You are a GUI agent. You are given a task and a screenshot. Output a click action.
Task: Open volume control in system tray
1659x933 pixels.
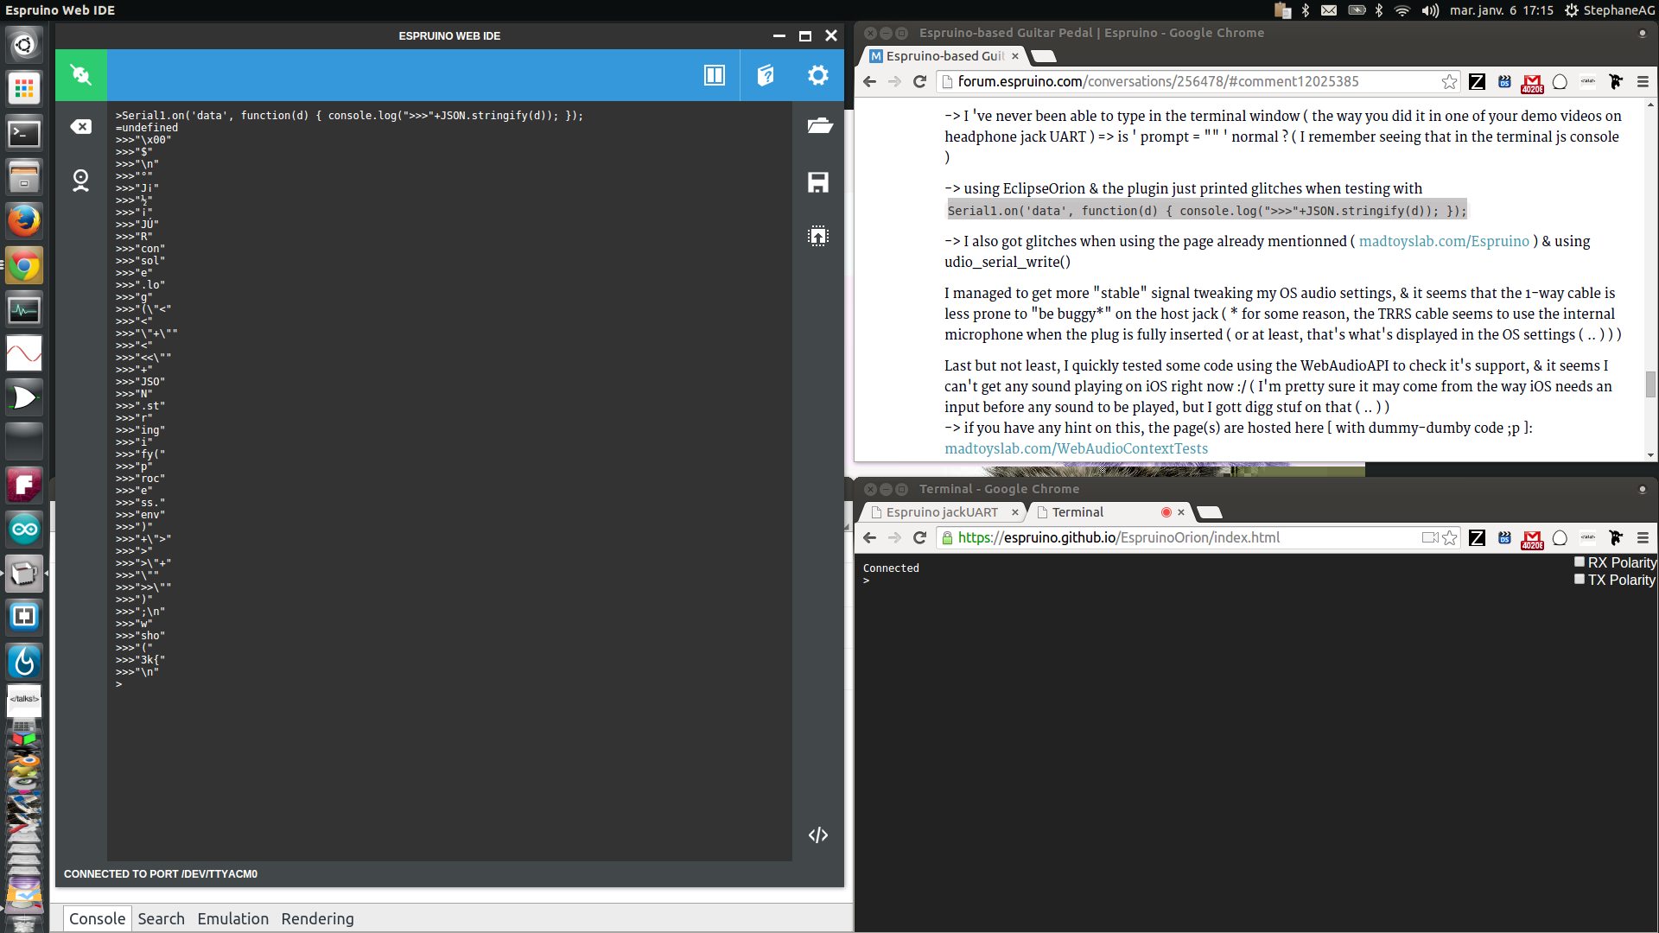point(1430,10)
